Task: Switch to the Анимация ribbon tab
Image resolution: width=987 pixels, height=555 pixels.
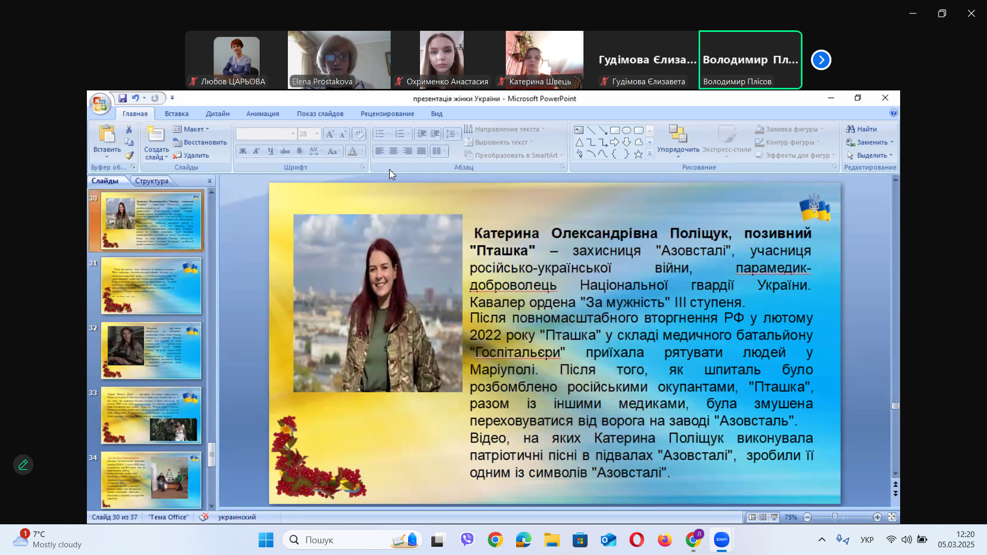Action: [262, 114]
